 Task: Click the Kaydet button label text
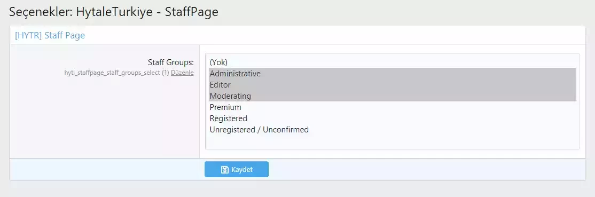pos(242,170)
